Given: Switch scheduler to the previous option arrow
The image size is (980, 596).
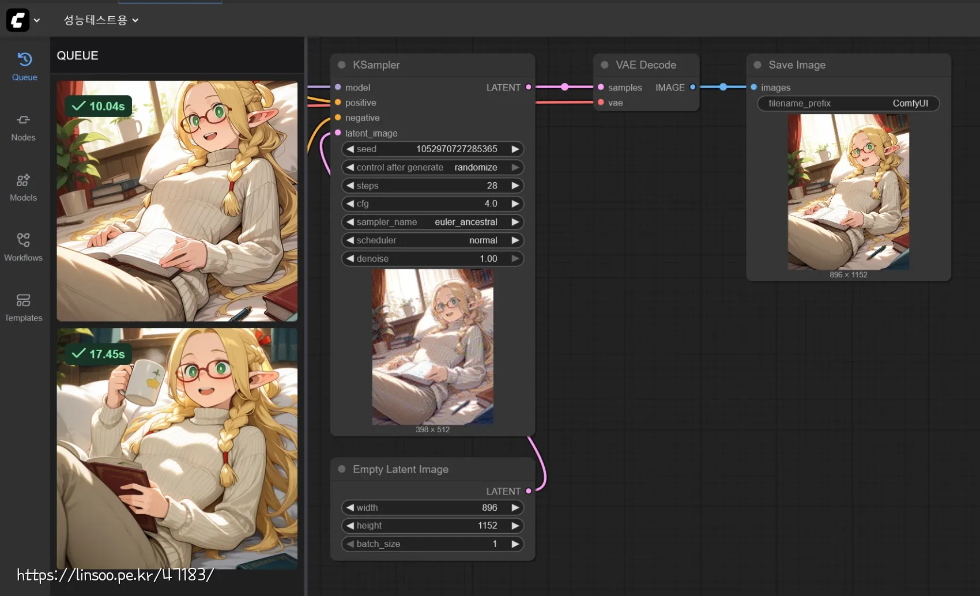Looking at the screenshot, I should (350, 240).
